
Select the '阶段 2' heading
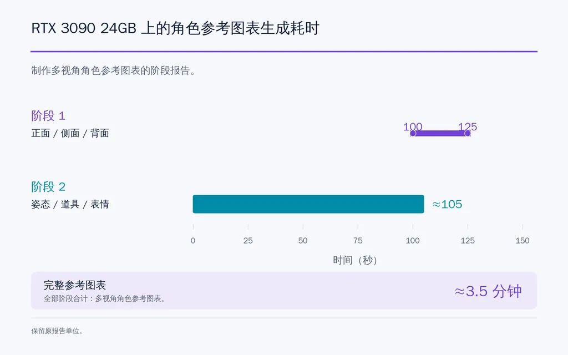48,187
